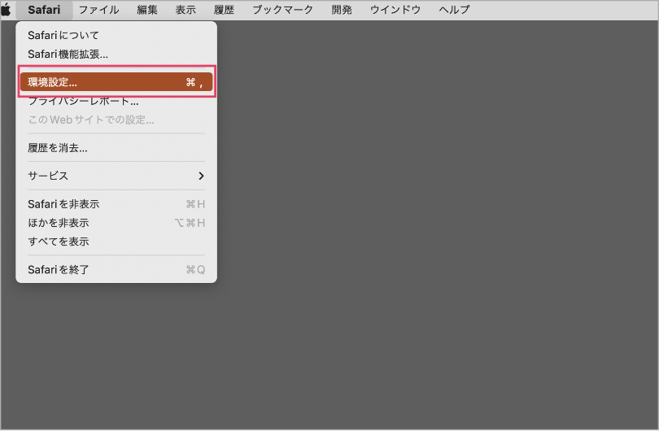Choose ほかを非表示 menu entry
The width and height of the screenshot is (659, 431).
116,223
